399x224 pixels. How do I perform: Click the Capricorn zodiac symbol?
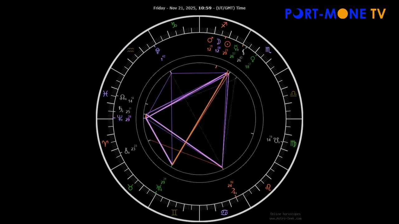[x=174, y=25]
